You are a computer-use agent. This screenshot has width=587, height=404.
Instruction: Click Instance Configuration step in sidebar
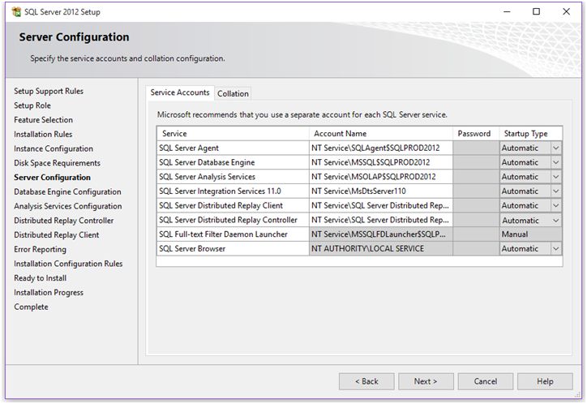tap(54, 148)
